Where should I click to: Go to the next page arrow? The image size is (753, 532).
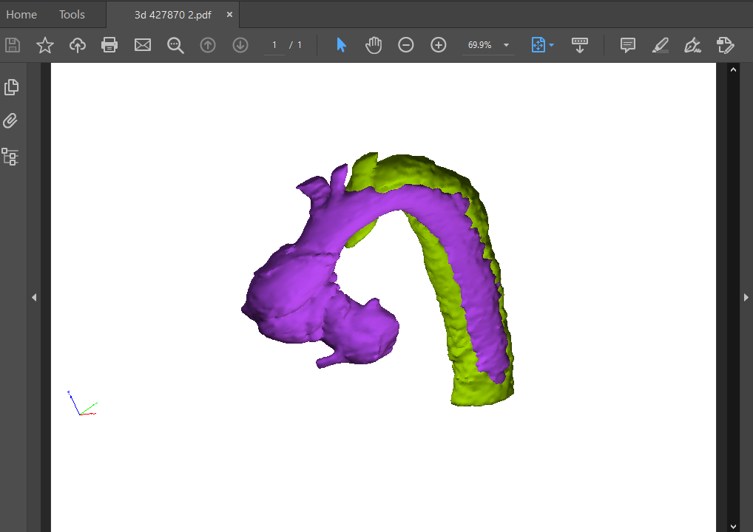click(x=240, y=45)
